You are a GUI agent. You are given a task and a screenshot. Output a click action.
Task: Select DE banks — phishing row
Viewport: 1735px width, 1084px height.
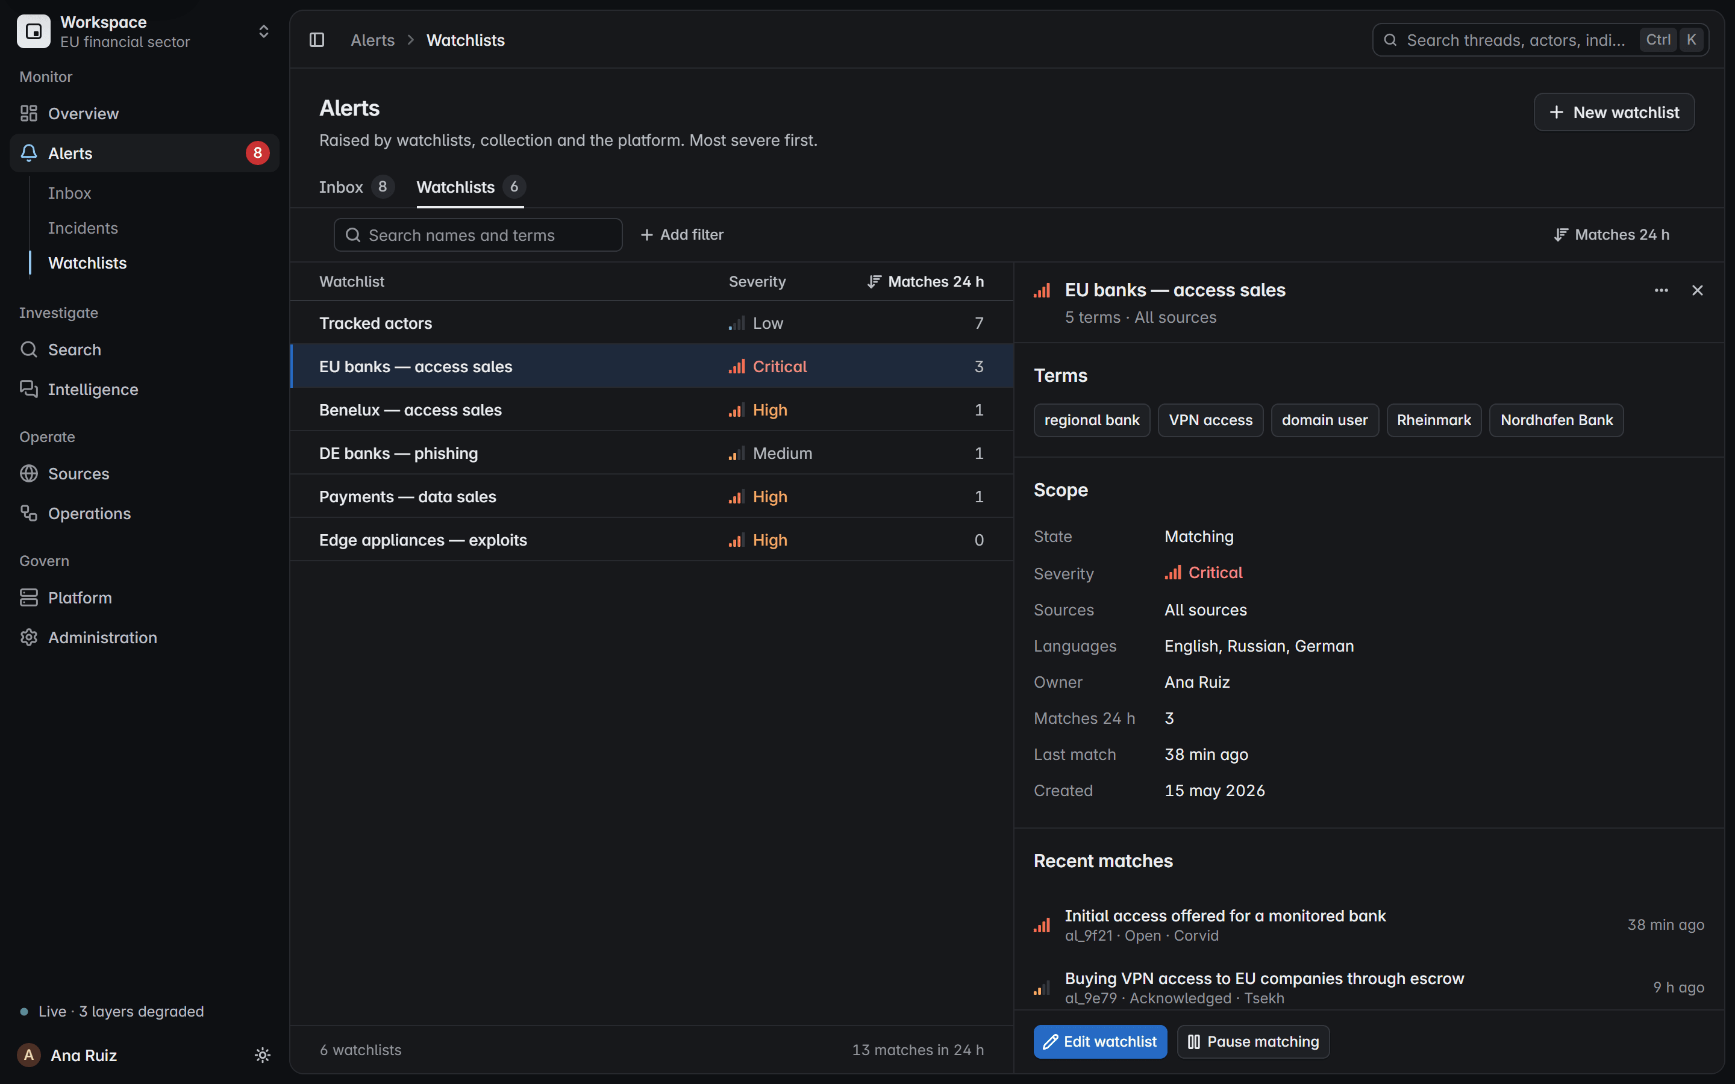pyautogui.click(x=652, y=453)
